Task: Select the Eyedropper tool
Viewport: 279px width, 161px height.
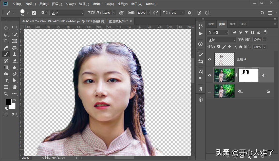Action: (x=6, y=48)
